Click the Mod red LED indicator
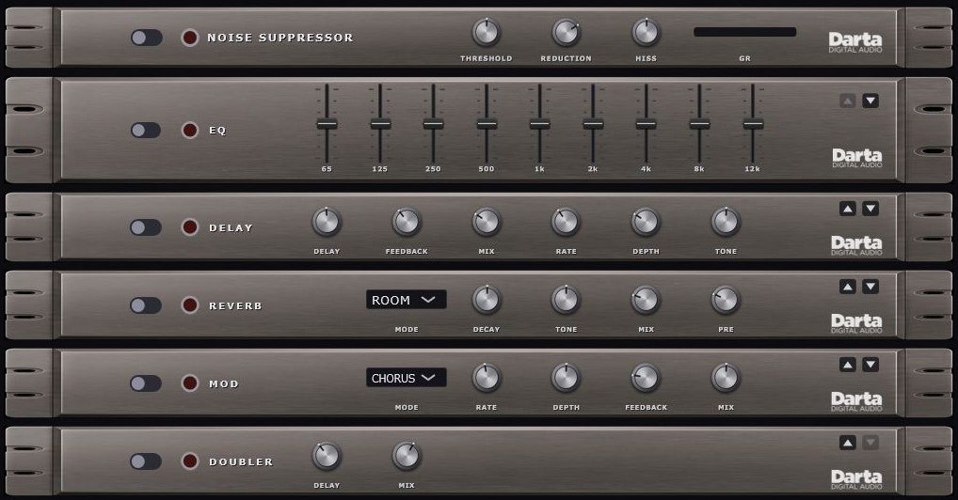The width and height of the screenshot is (958, 500). click(190, 383)
